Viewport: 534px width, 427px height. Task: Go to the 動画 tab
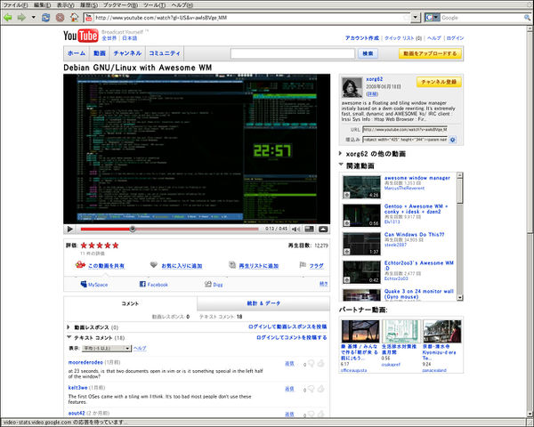click(100, 53)
